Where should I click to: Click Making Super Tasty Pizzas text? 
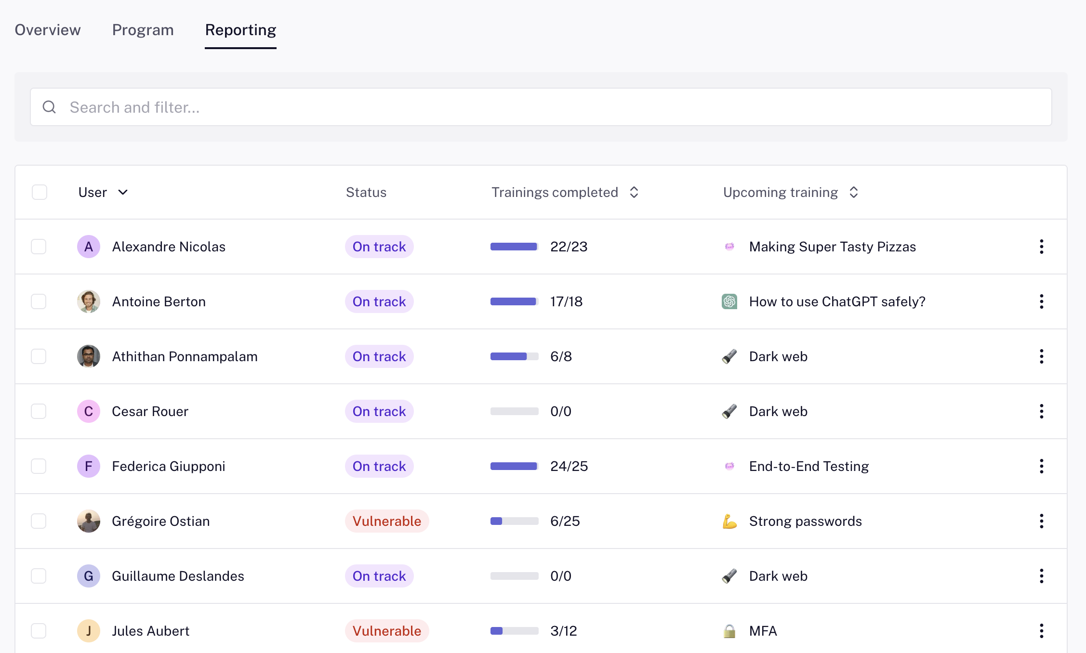pos(833,247)
